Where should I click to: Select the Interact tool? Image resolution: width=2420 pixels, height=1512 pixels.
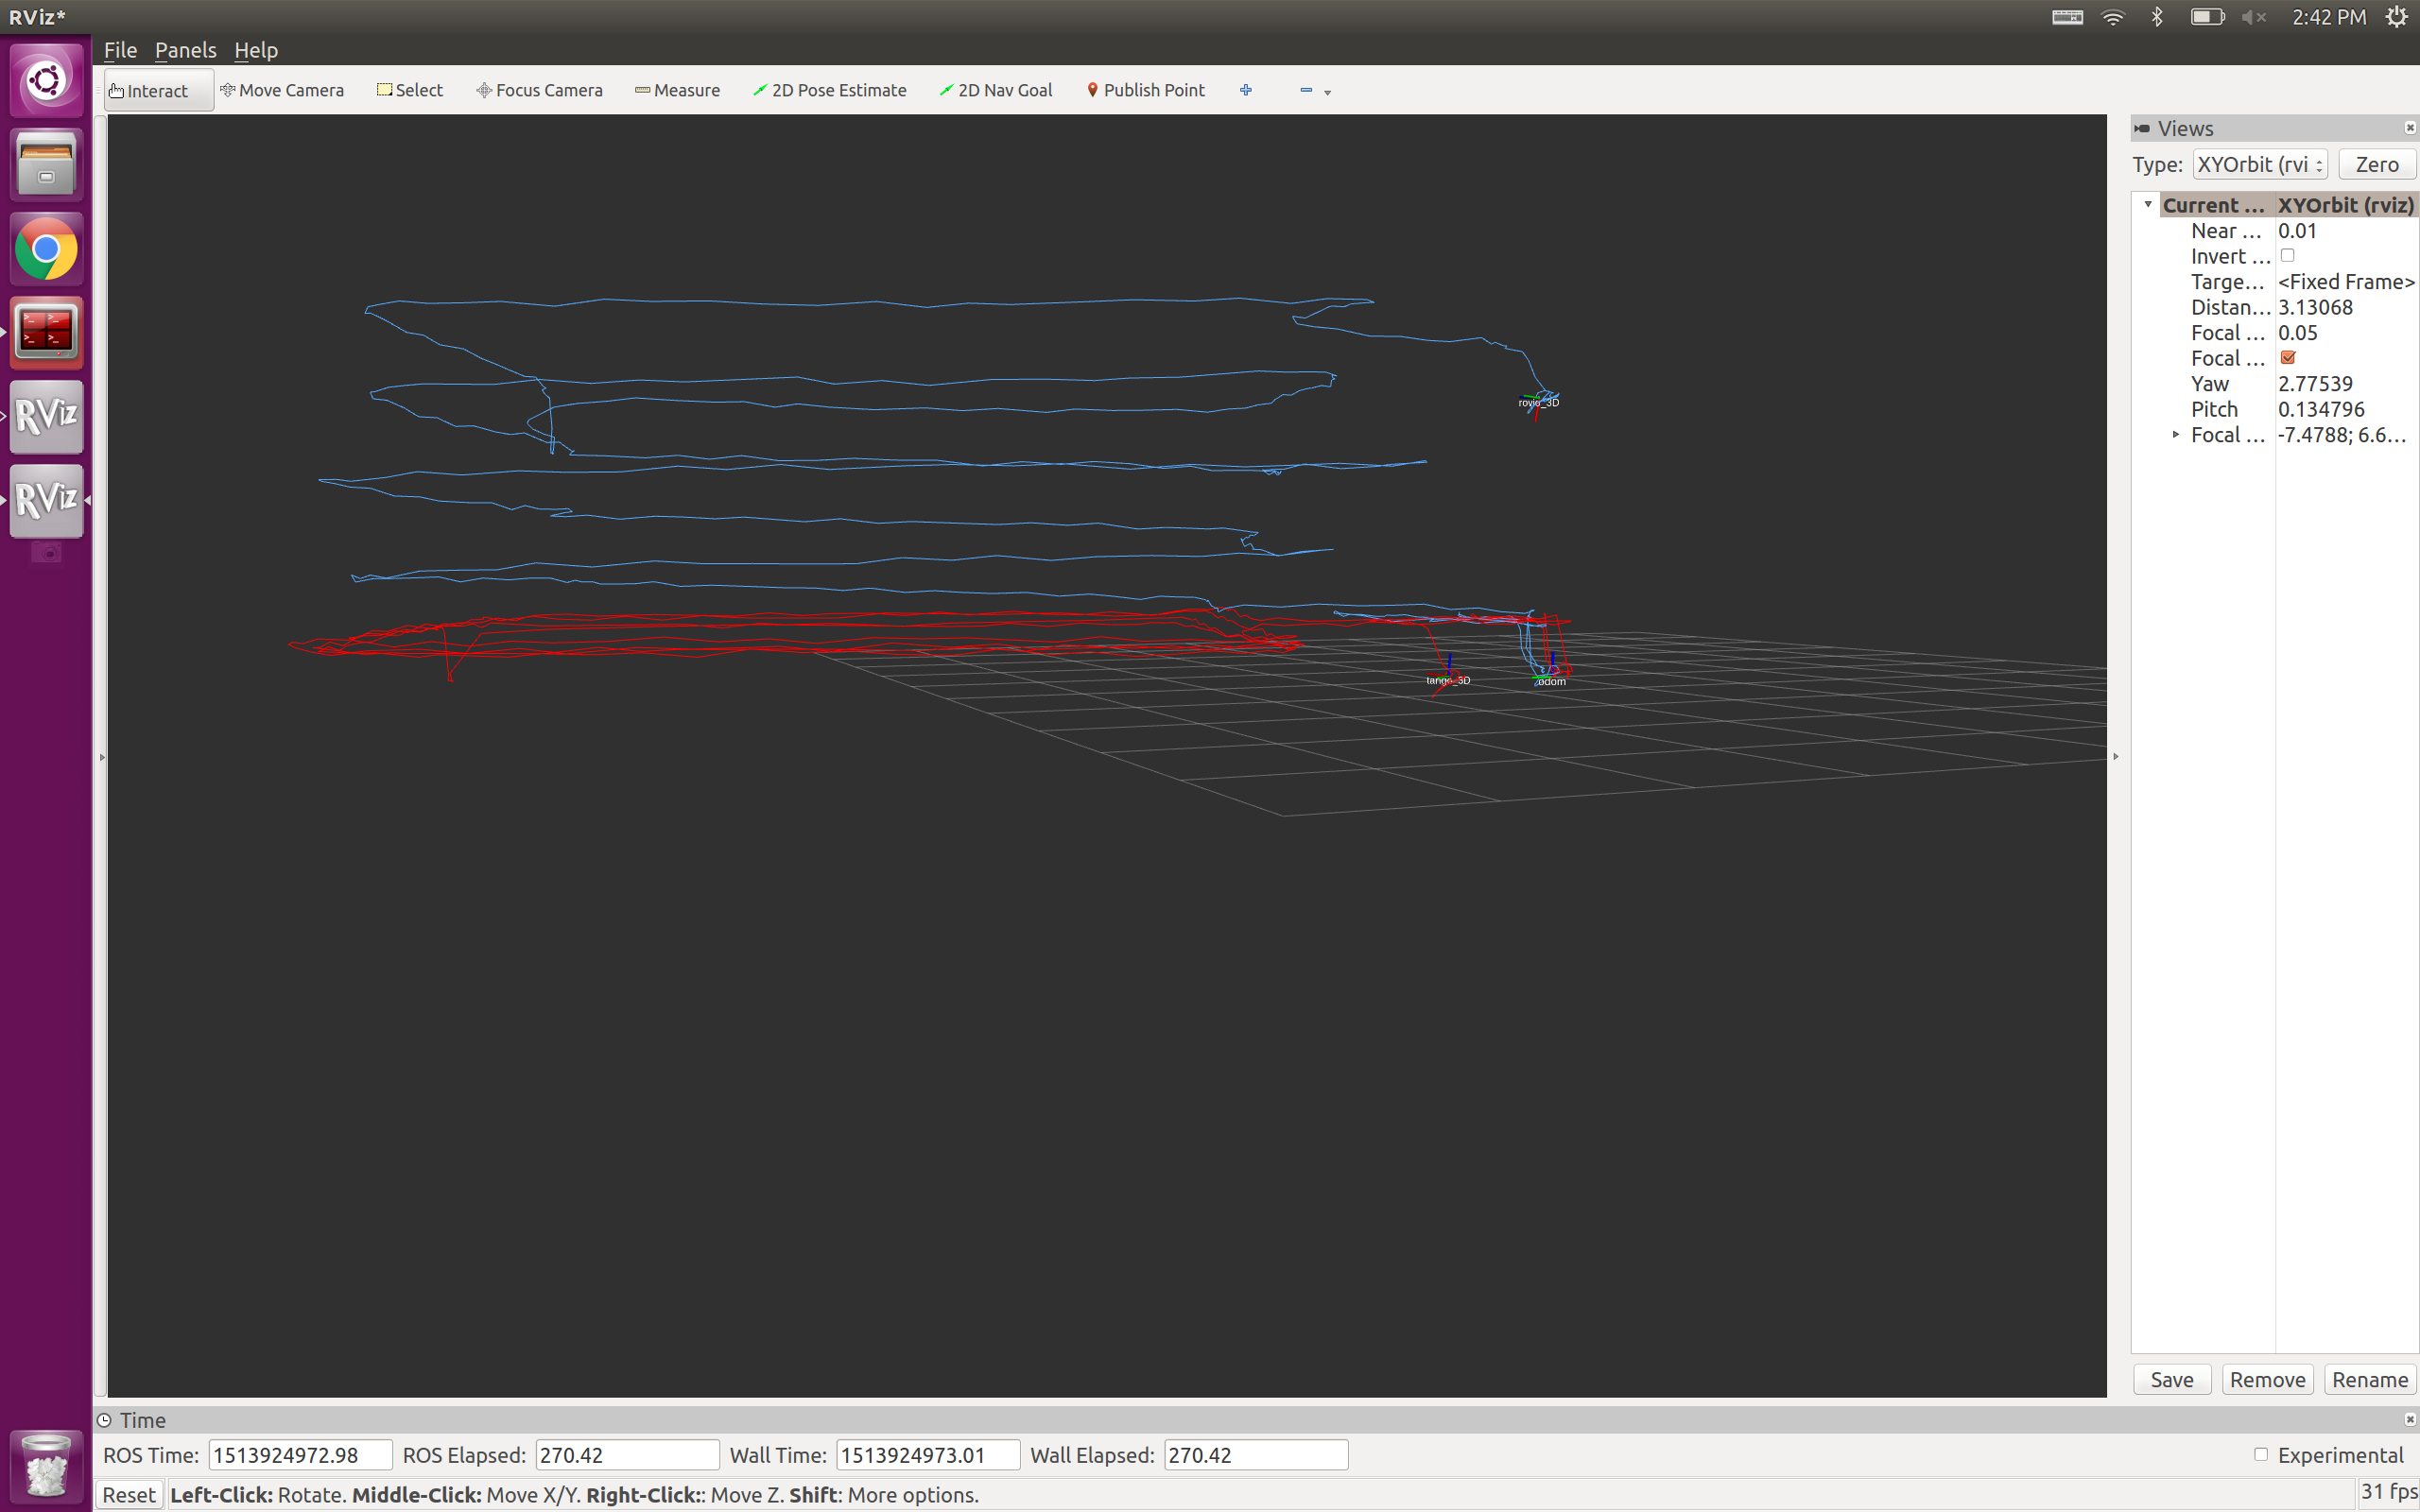point(156,90)
